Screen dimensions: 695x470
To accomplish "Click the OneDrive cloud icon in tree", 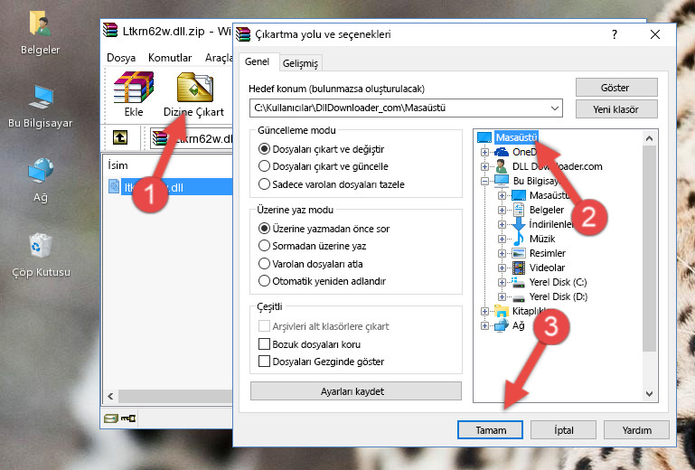I will 502,152.
